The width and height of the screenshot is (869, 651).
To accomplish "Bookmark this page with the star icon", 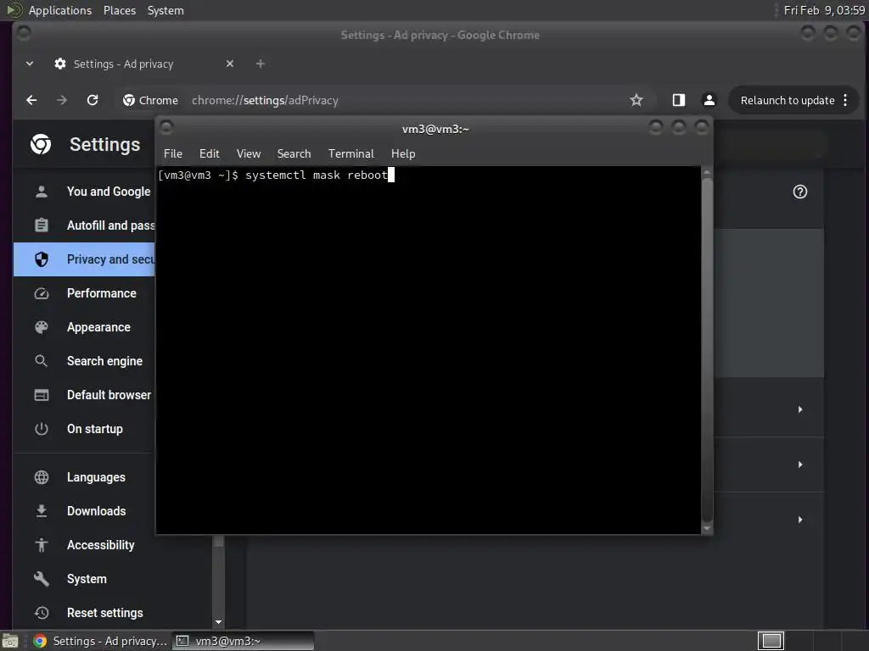I will tap(636, 100).
